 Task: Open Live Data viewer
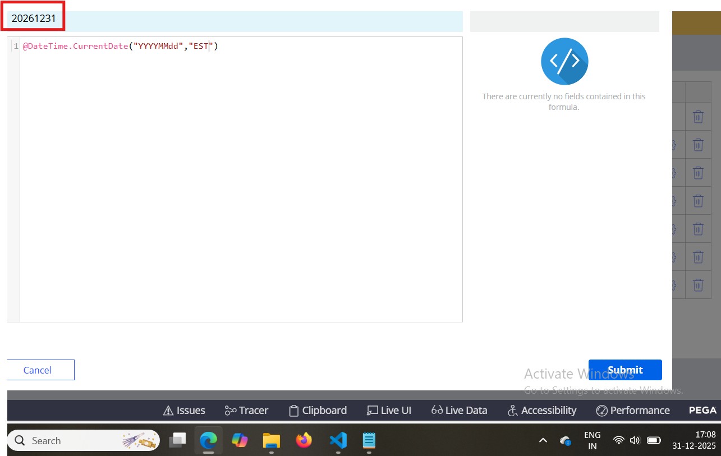click(x=459, y=411)
